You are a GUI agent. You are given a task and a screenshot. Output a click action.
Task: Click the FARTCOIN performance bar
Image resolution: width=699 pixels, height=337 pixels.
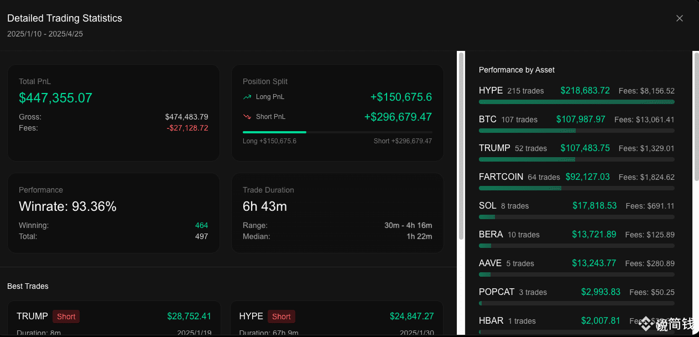point(577,188)
